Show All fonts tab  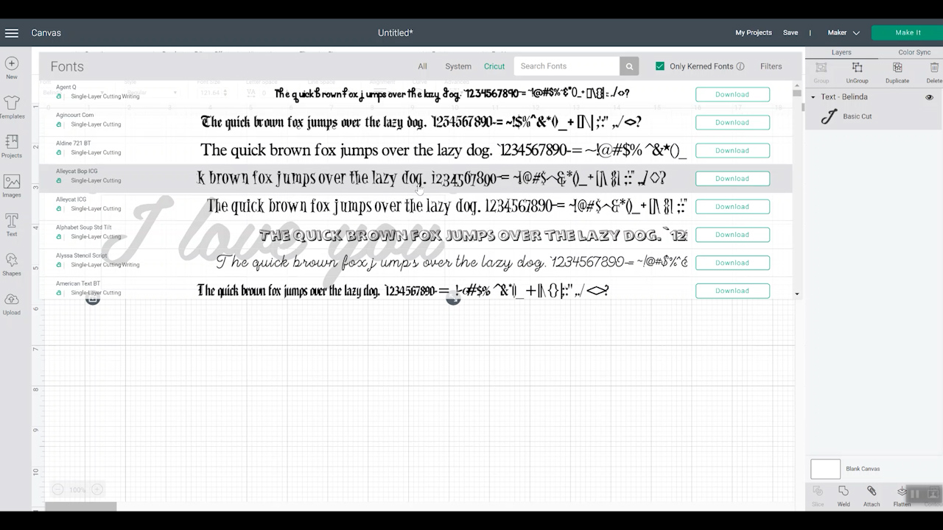[422, 66]
